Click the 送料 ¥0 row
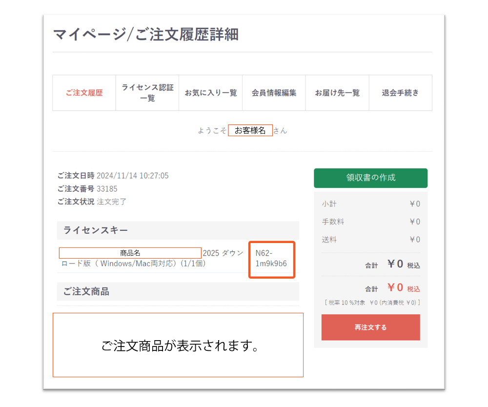 tap(371, 240)
